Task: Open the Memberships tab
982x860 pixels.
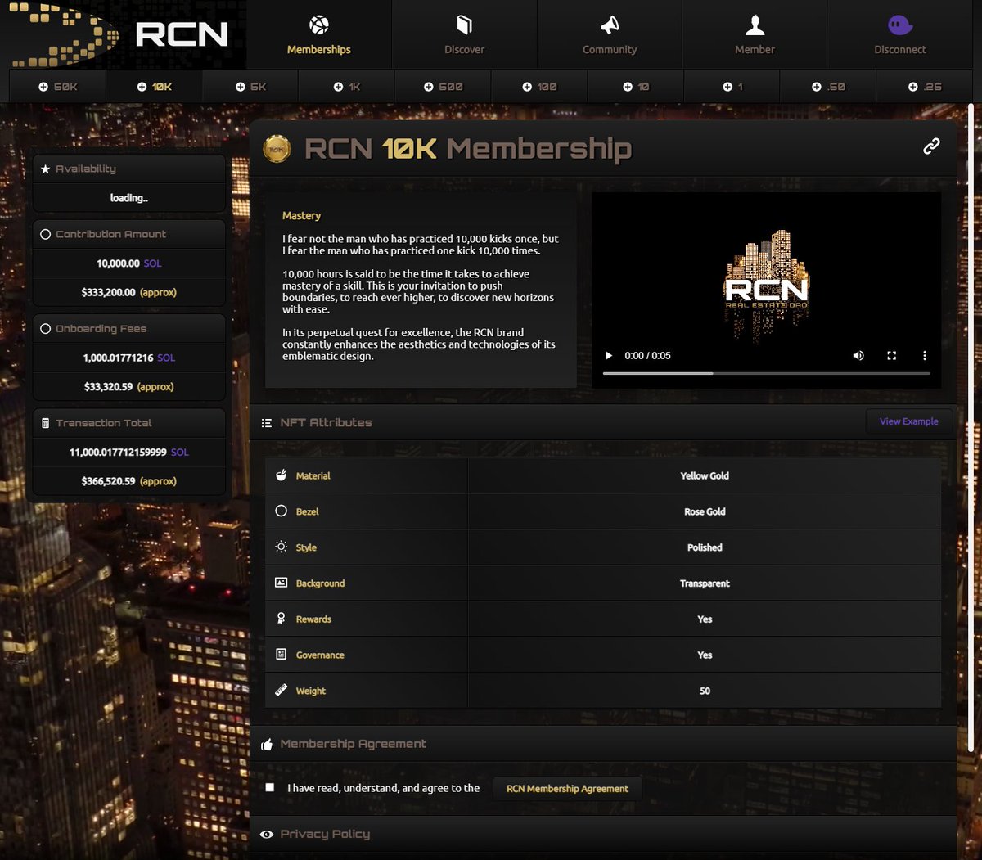Action: pyautogui.click(x=318, y=34)
